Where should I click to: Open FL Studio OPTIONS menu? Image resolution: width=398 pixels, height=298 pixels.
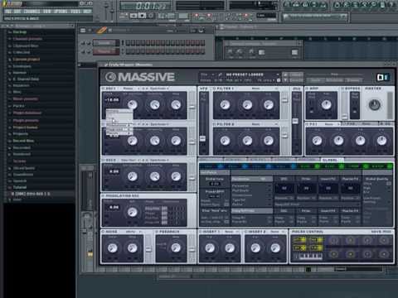pos(61,12)
